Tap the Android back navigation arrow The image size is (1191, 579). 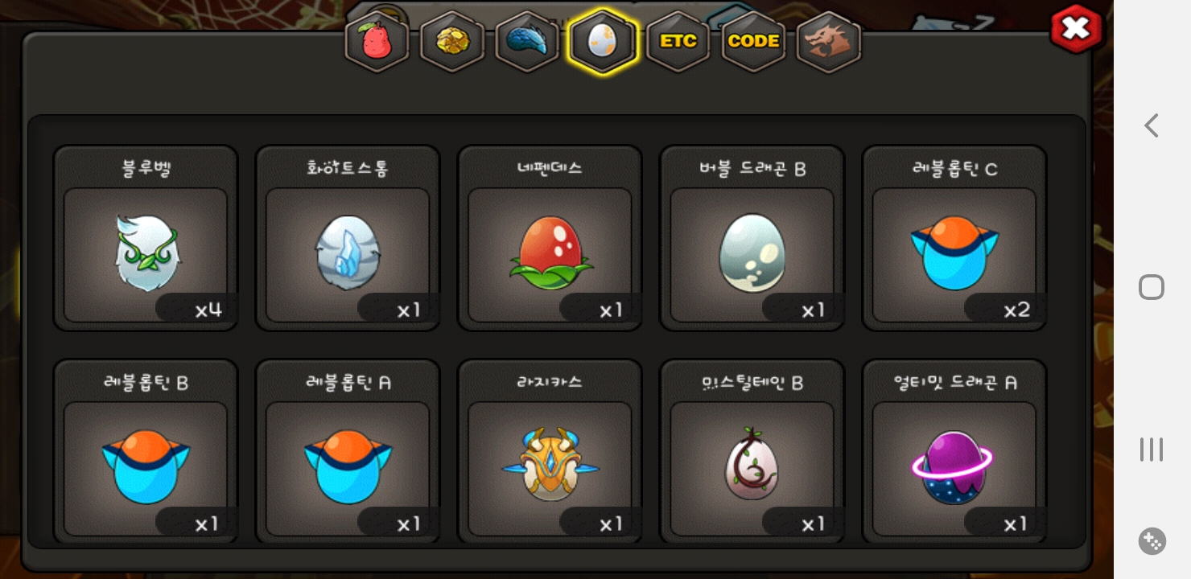(x=1152, y=125)
